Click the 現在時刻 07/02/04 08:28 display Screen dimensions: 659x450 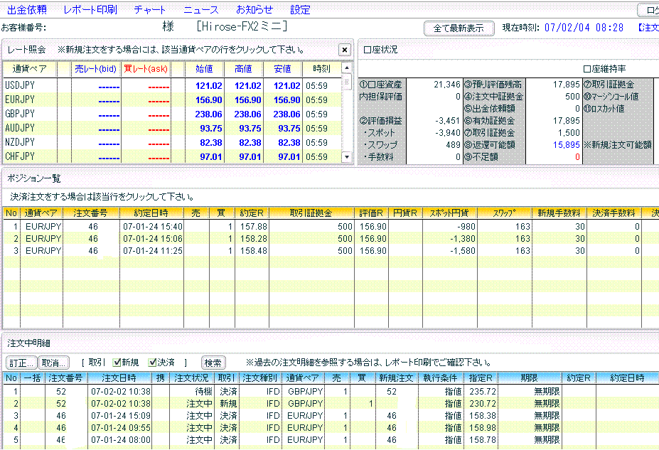pyautogui.click(x=563, y=28)
